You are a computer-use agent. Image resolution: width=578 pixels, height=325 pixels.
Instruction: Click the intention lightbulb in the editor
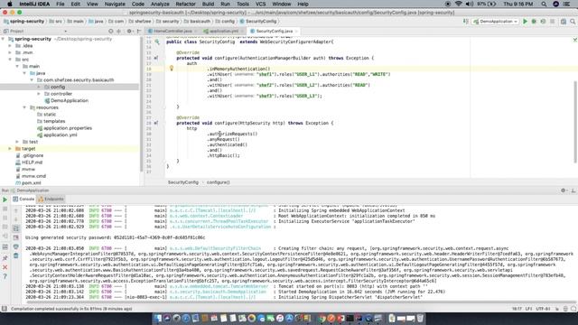coord(172,69)
